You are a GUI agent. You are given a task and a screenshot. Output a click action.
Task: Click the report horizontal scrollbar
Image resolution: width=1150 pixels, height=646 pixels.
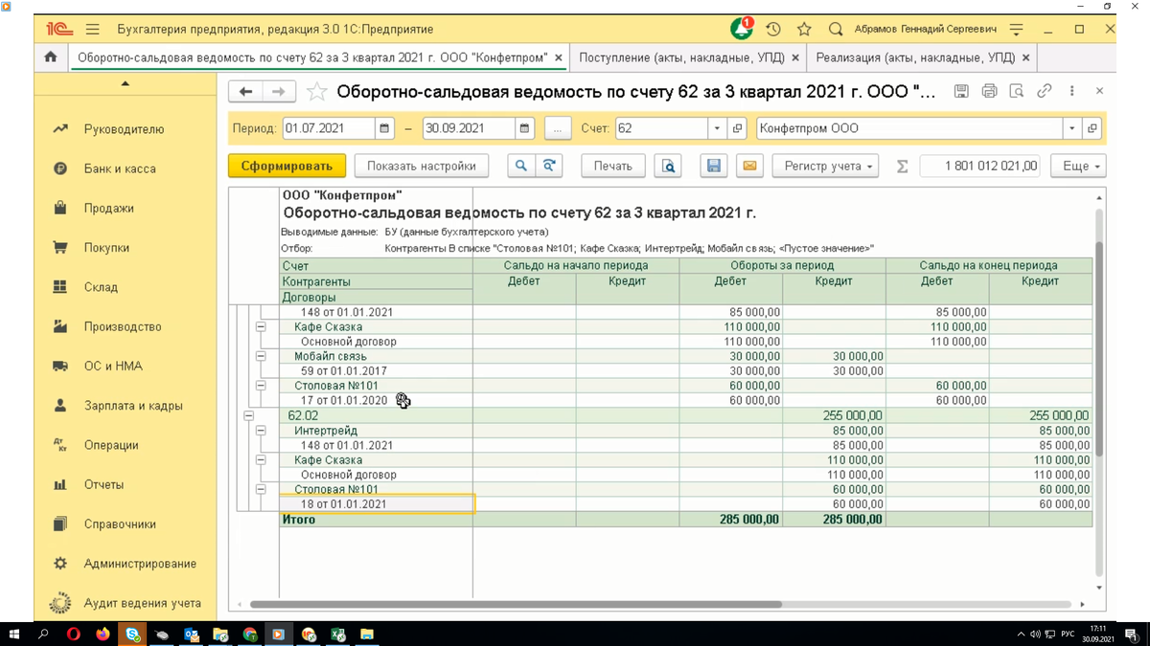pos(516,604)
